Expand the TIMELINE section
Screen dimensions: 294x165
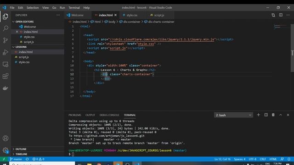pos(38,154)
